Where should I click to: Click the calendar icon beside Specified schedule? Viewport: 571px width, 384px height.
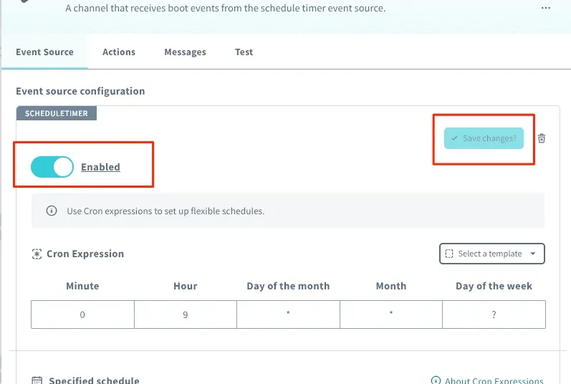click(x=37, y=380)
